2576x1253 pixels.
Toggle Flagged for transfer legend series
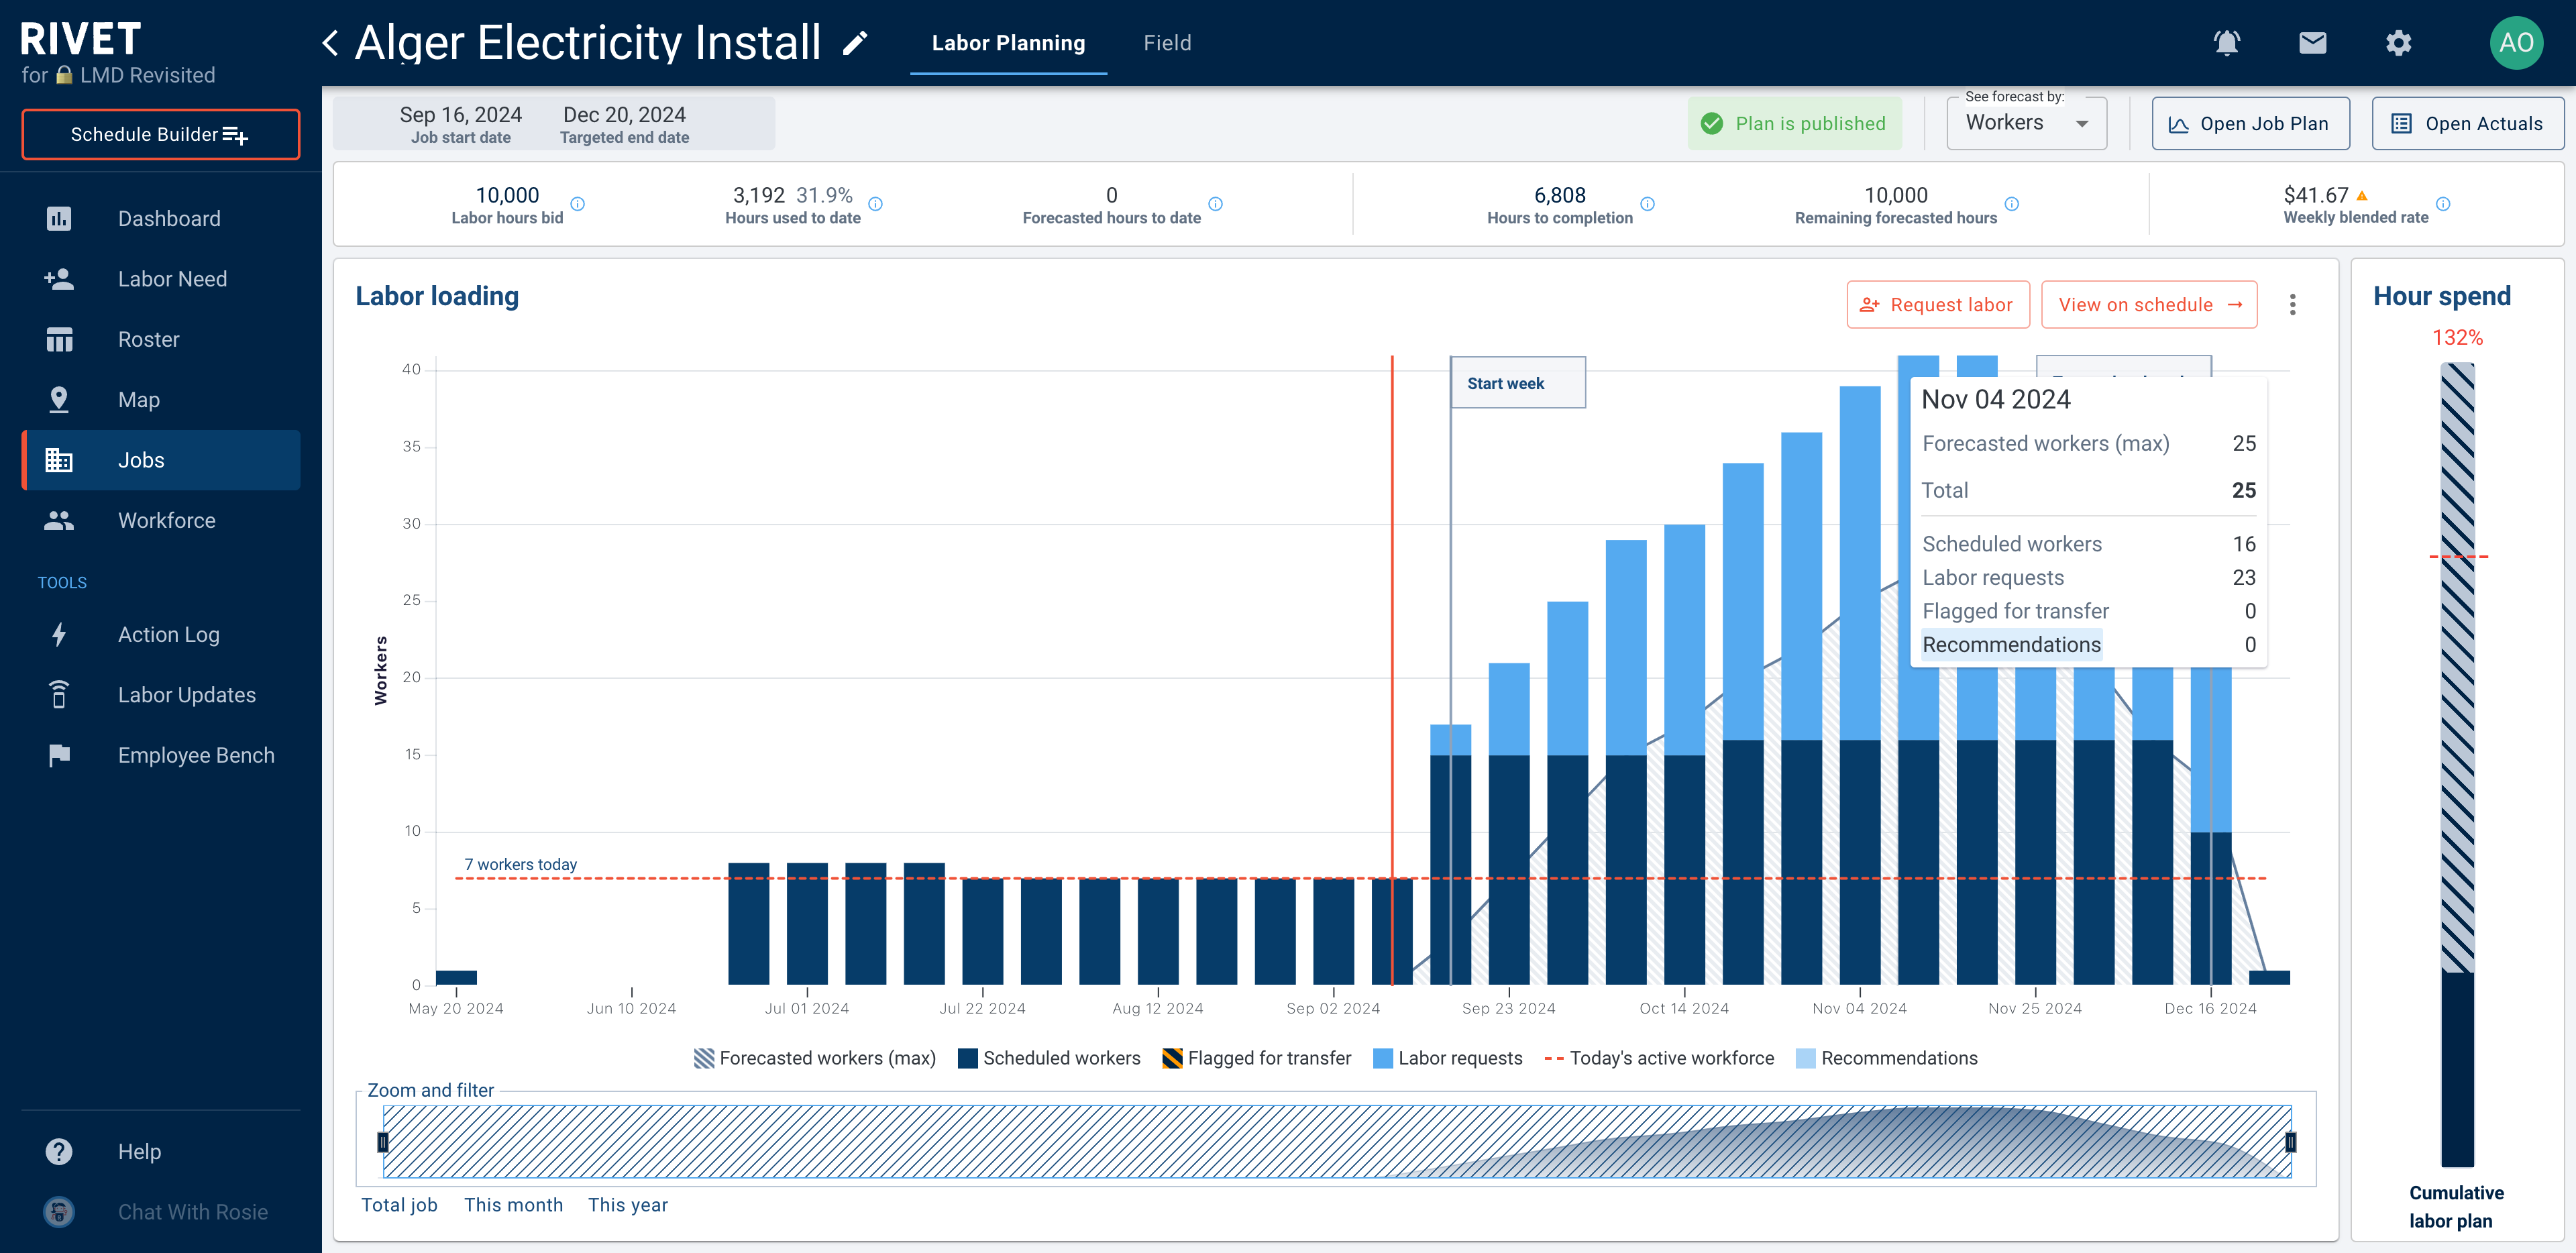[1257, 1058]
